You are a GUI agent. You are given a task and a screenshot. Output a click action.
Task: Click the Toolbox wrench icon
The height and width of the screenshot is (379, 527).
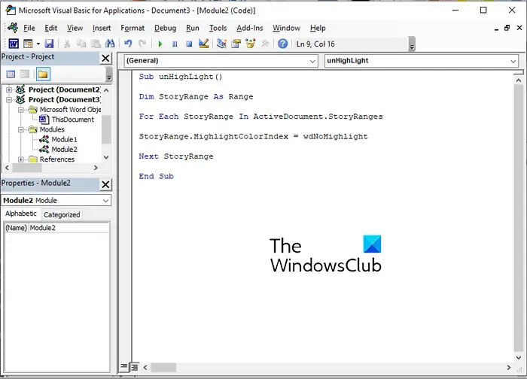(265, 44)
